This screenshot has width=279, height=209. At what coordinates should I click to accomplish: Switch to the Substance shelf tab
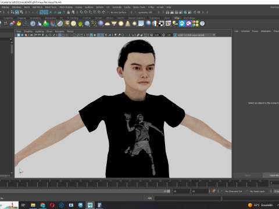[x=155, y=18]
